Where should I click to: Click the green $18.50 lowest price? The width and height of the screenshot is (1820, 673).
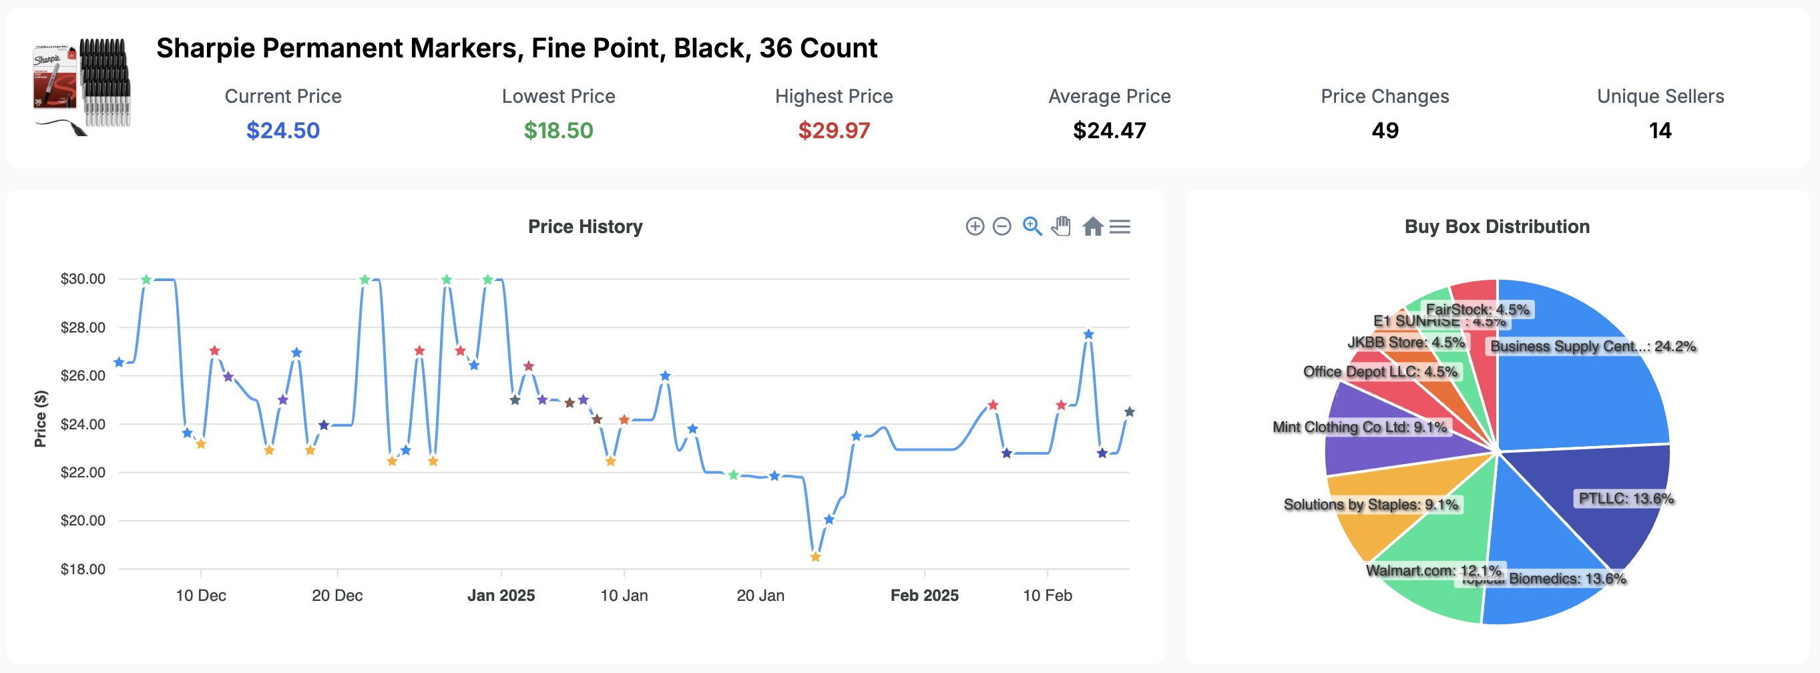click(558, 131)
